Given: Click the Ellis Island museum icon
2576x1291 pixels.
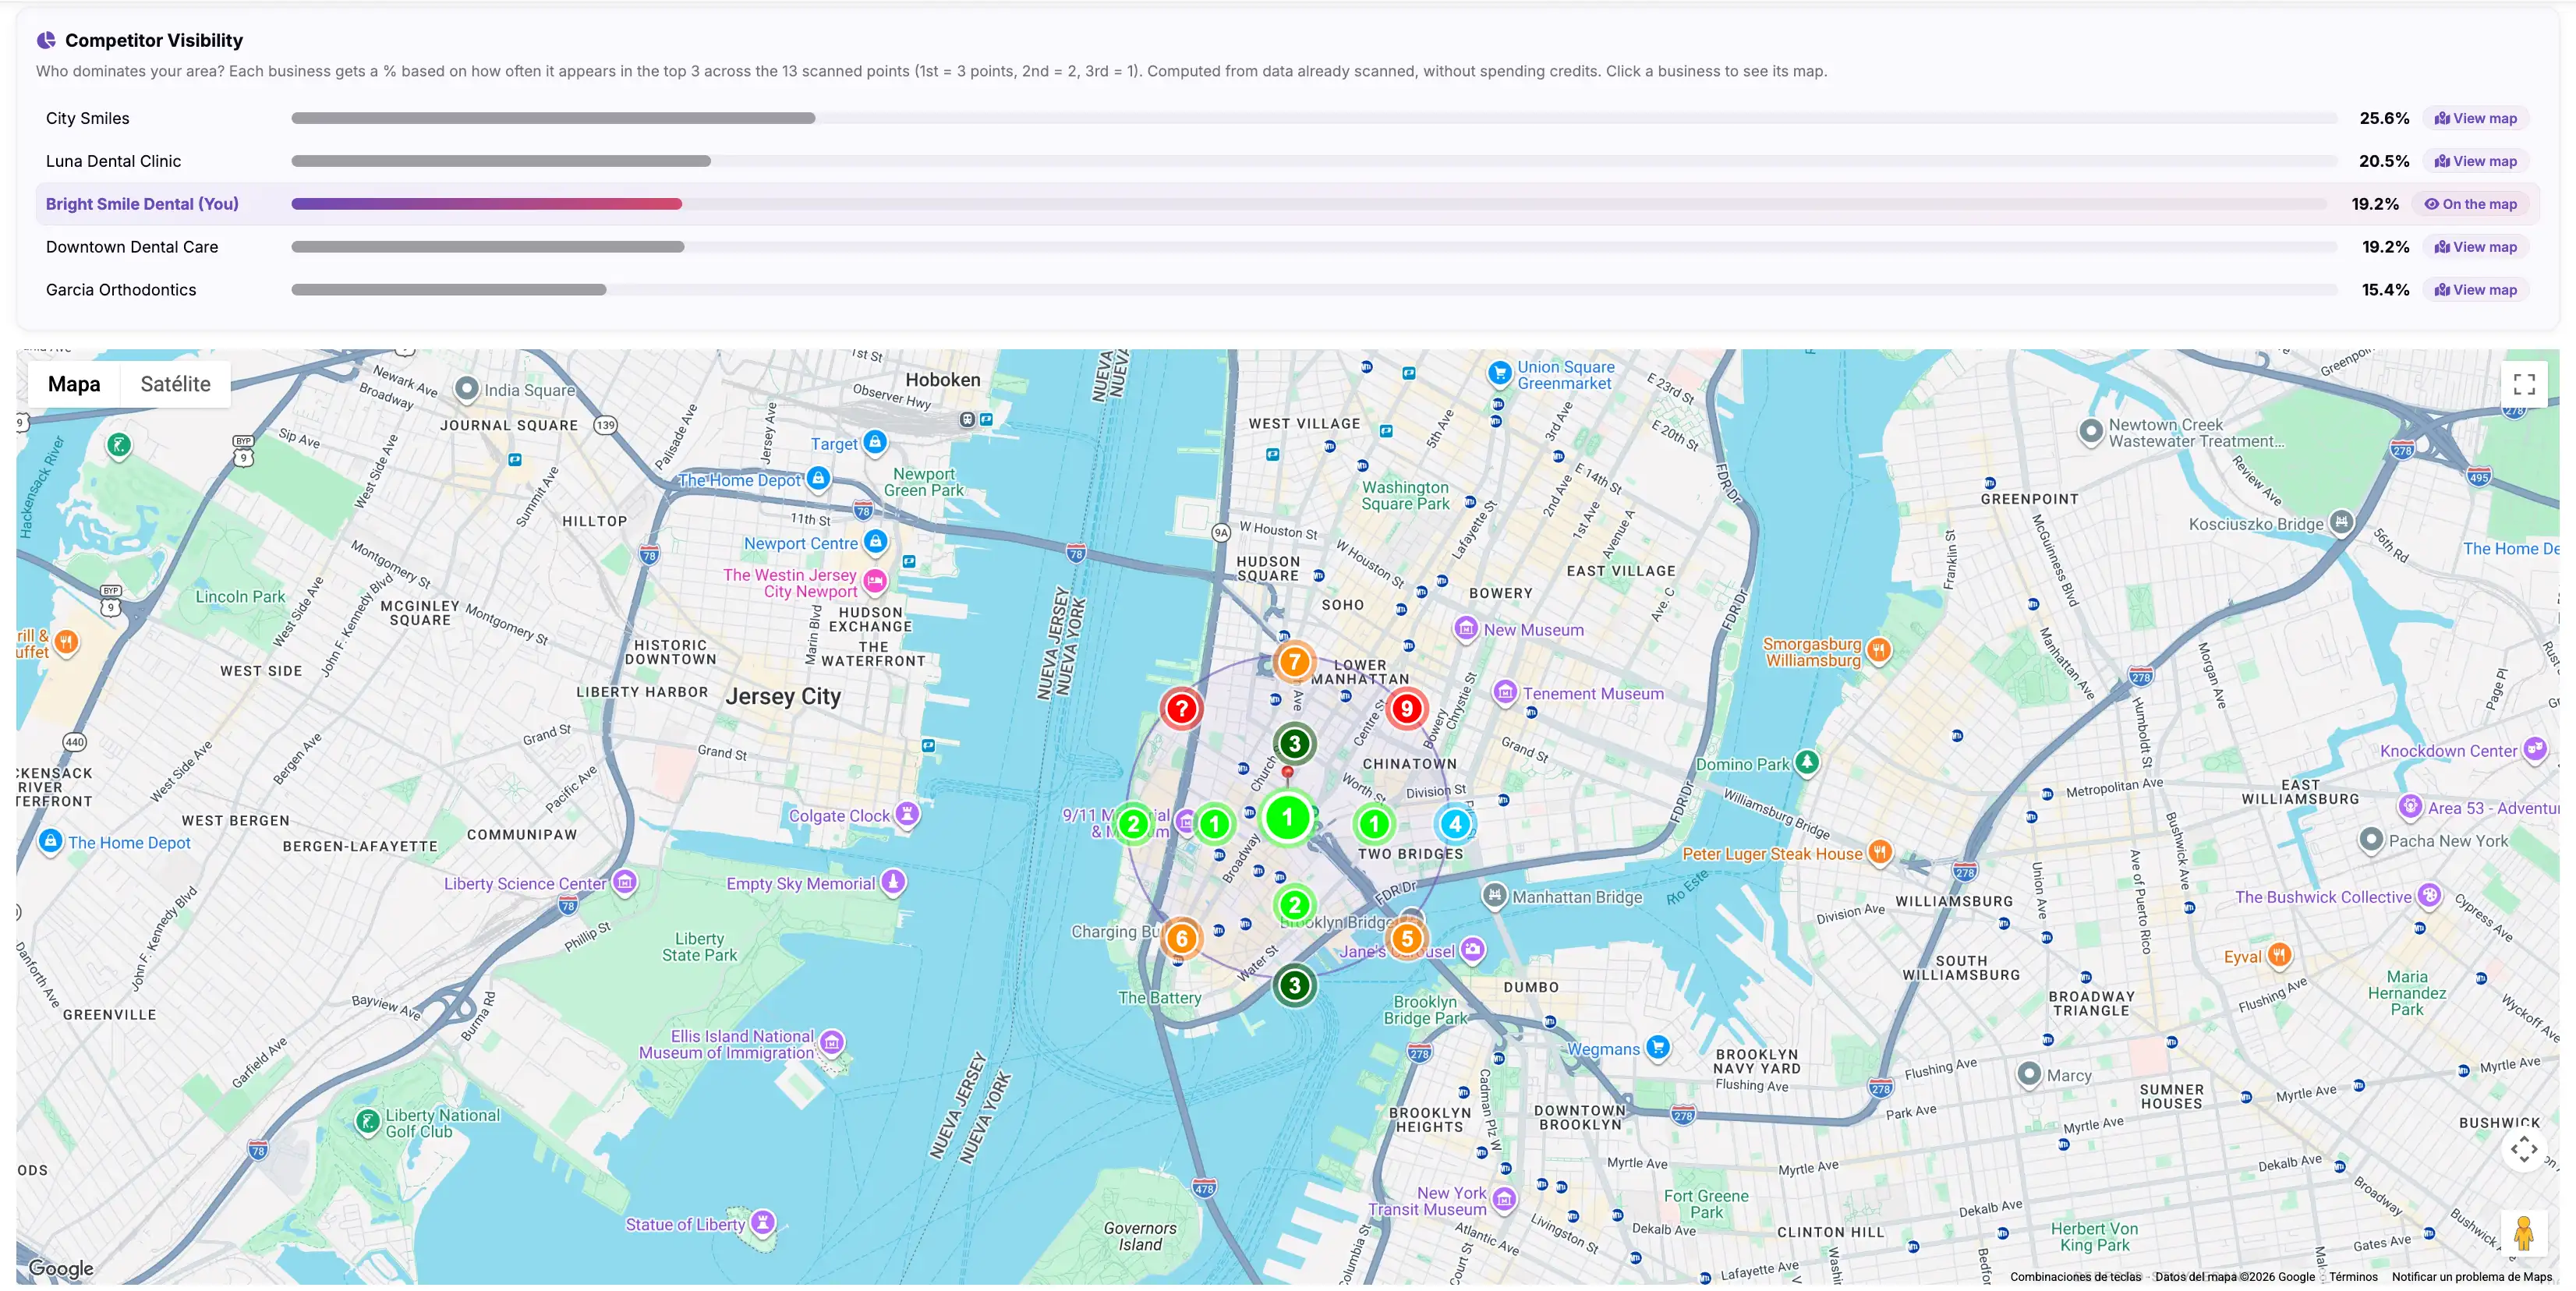Looking at the screenshot, I should [x=832, y=1043].
